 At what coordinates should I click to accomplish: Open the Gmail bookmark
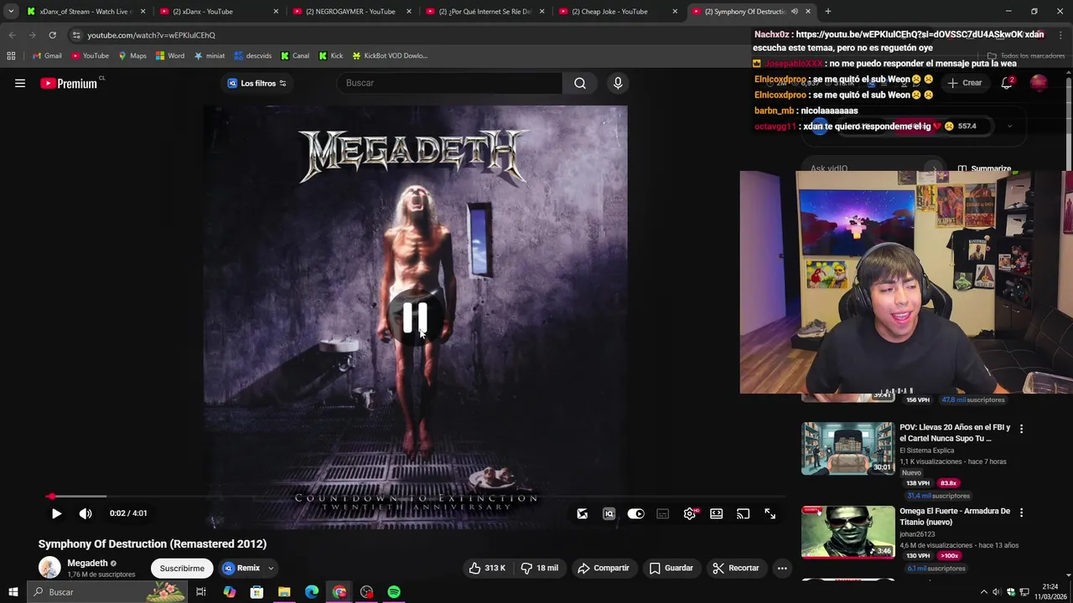[x=47, y=56]
